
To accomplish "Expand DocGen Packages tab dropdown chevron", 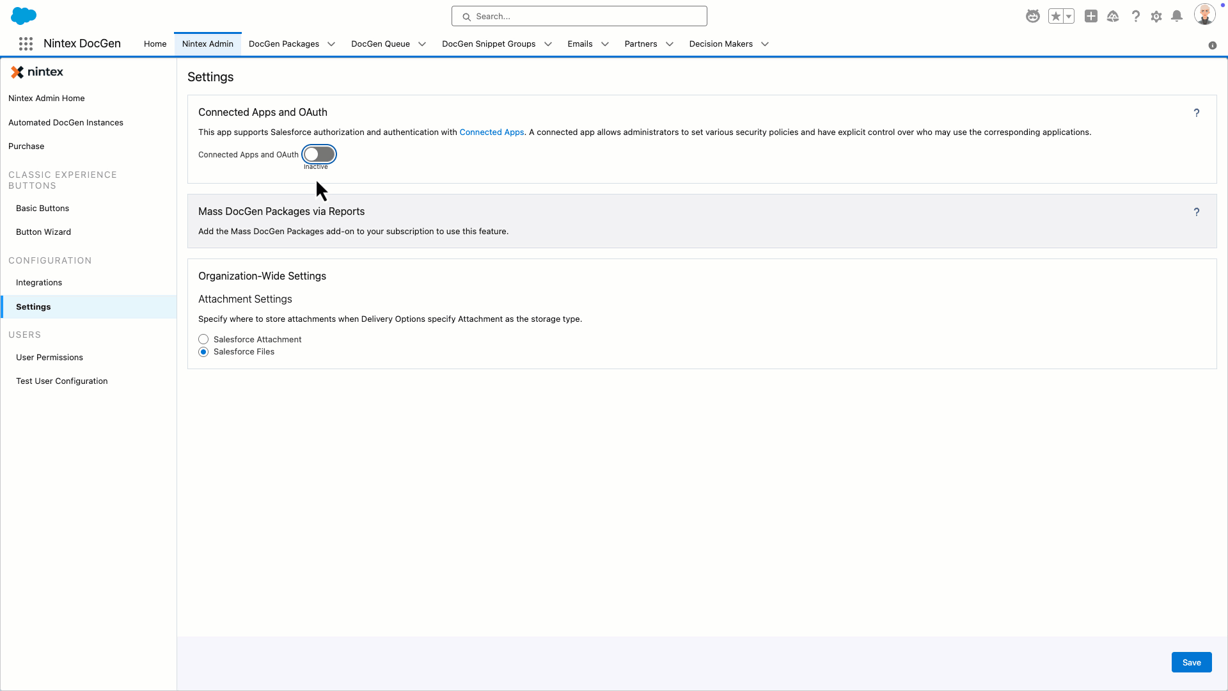I will tap(331, 44).
